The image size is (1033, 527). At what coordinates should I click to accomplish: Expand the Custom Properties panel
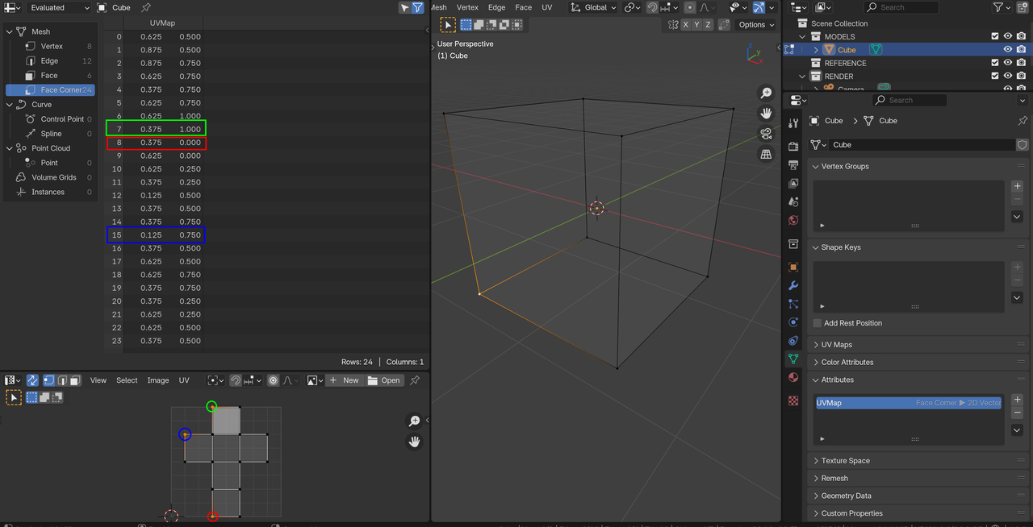coord(816,513)
